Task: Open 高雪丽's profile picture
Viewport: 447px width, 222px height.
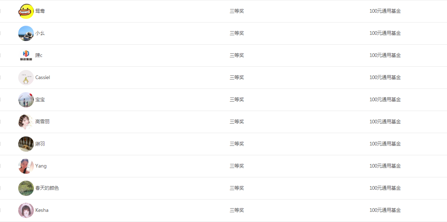Action: tap(26, 122)
